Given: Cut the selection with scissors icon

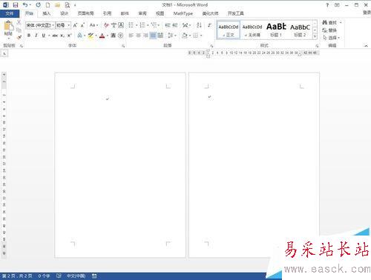Looking at the screenshot, I should point(19,23).
